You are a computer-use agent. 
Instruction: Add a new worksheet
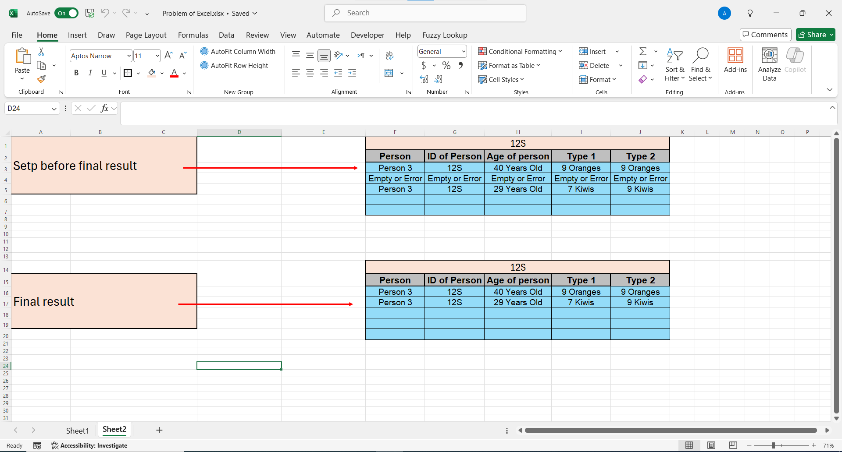click(x=159, y=430)
